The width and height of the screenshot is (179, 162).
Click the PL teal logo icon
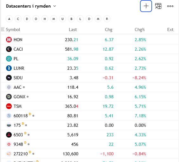point(9,59)
